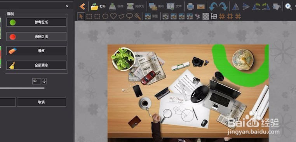The image size is (296, 142).
Task: Click the brush size slider track
Action: pos(22,88)
